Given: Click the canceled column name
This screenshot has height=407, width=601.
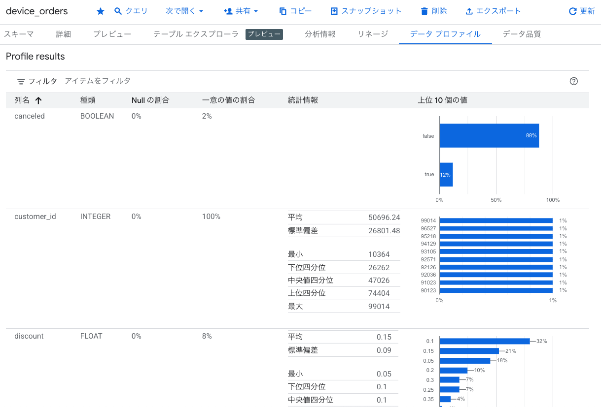Looking at the screenshot, I should 30,116.
